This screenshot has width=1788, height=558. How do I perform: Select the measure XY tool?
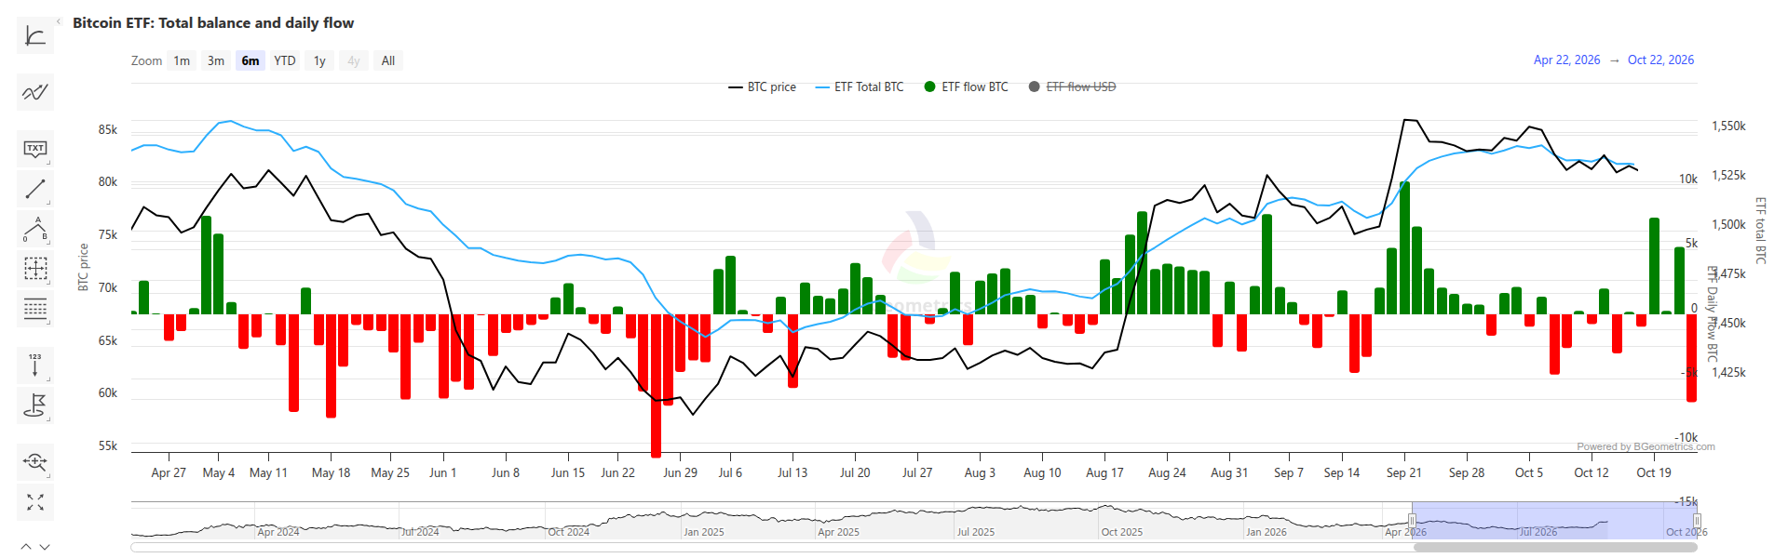coord(35,269)
